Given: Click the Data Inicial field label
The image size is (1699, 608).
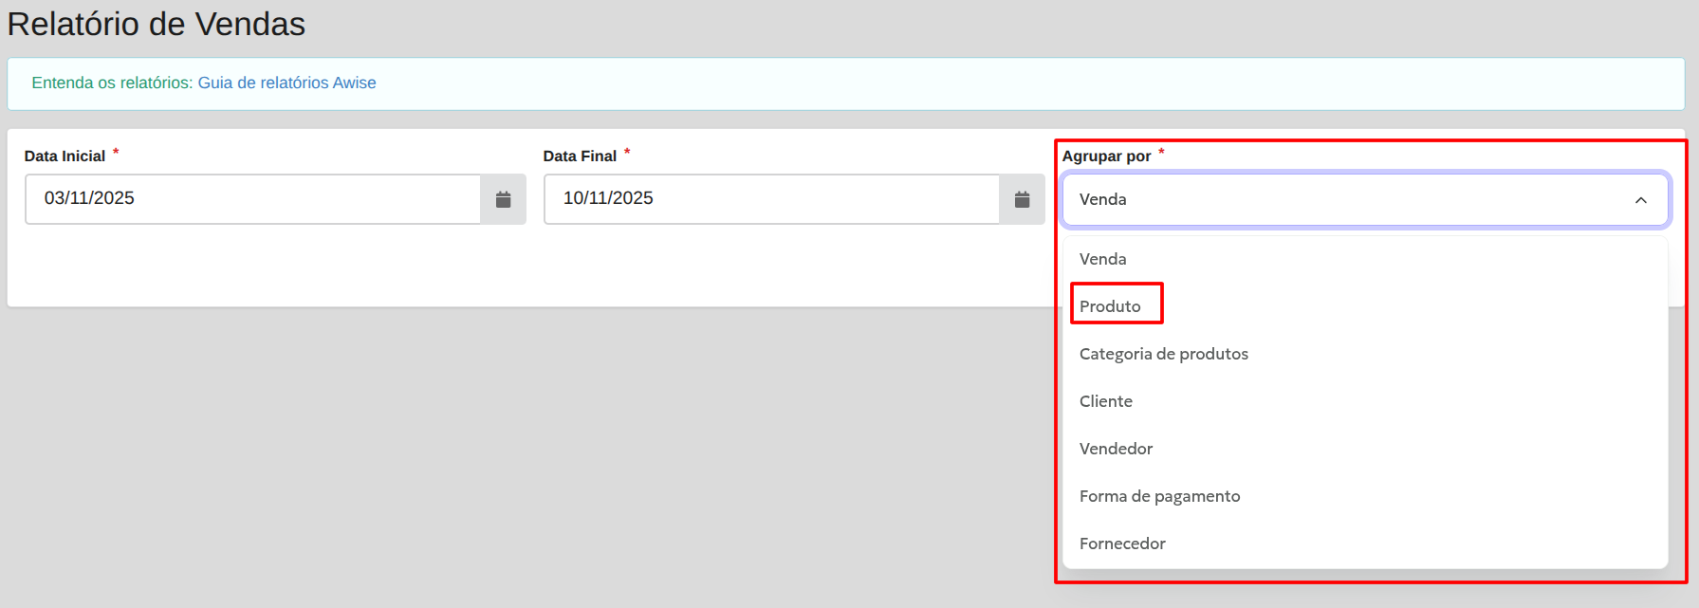Looking at the screenshot, I should click(x=65, y=157).
